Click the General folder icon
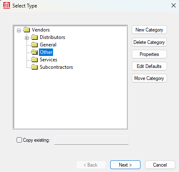 pyautogui.click(x=35, y=45)
